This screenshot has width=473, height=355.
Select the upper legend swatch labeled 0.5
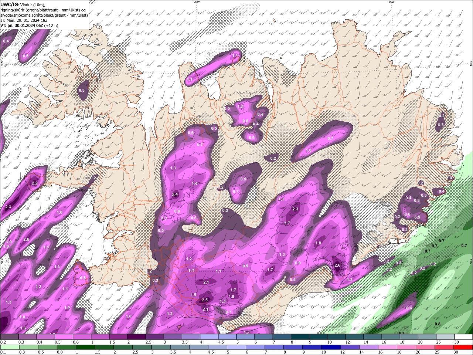[x=64, y=337]
